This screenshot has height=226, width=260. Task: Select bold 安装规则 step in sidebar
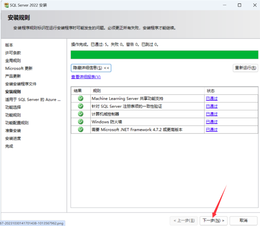tap(13, 92)
